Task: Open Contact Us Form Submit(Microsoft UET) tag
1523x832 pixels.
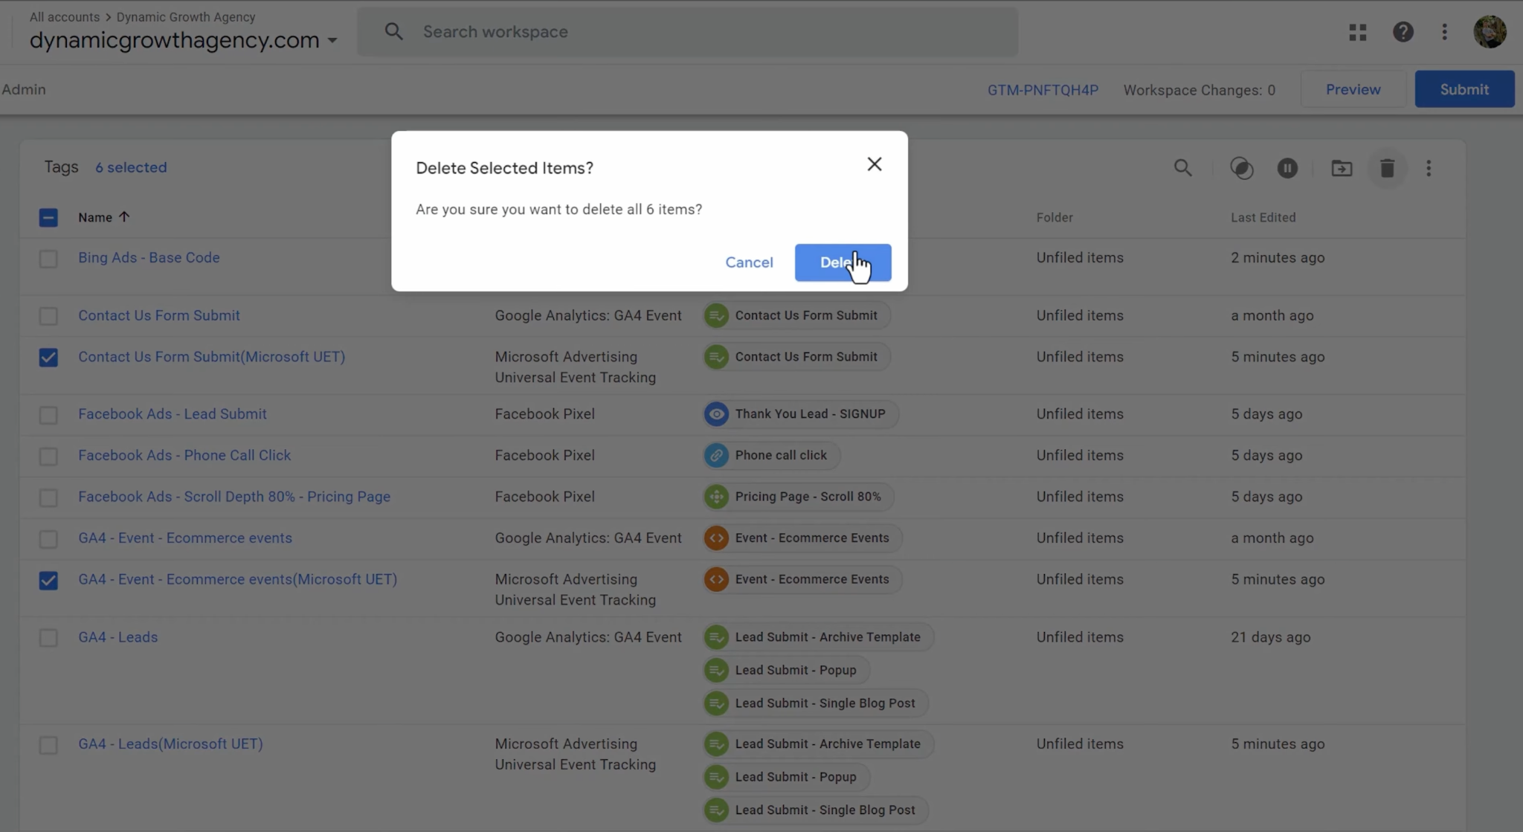Action: [212, 356]
